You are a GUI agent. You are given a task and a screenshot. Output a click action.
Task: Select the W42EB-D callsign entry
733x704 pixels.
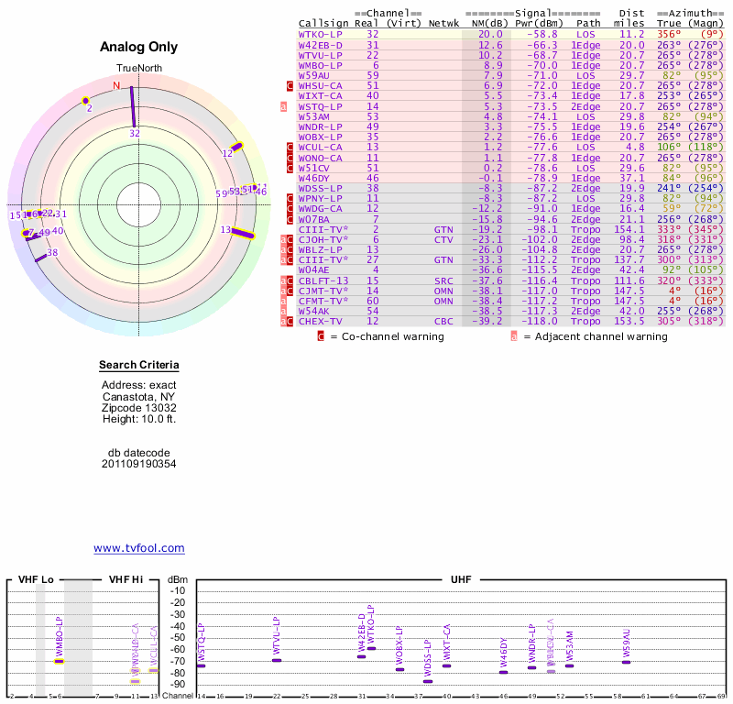[320, 44]
